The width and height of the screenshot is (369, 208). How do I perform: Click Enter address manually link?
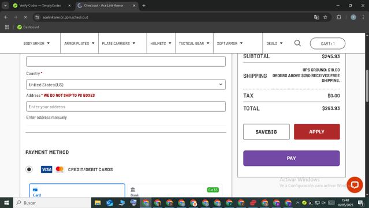[47, 118]
